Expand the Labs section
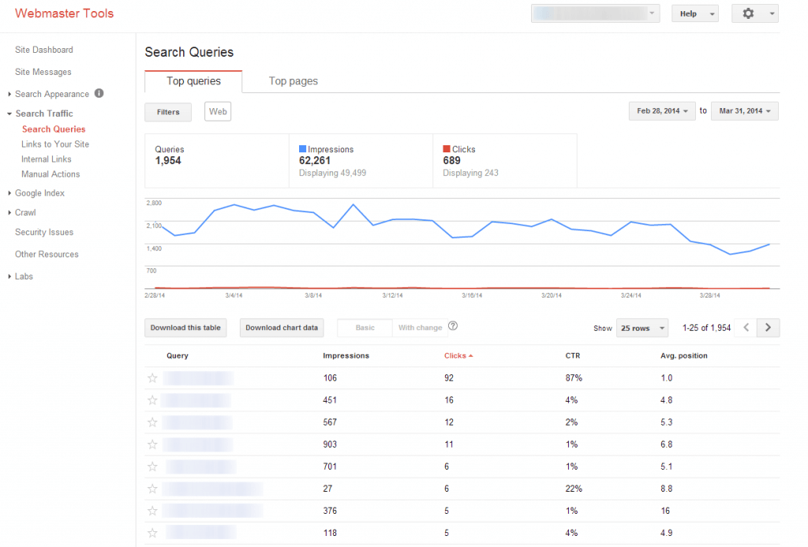The width and height of the screenshot is (808, 547). (9, 276)
